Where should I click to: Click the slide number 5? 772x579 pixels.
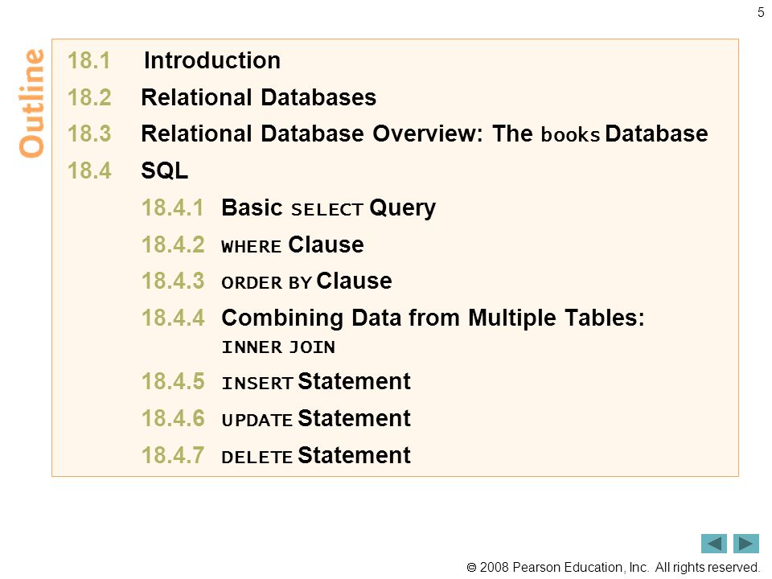pos(761,12)
